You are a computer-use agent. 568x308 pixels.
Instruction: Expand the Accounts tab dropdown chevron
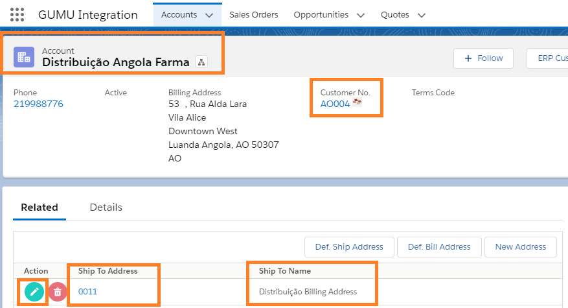click(x=209, y=15)
